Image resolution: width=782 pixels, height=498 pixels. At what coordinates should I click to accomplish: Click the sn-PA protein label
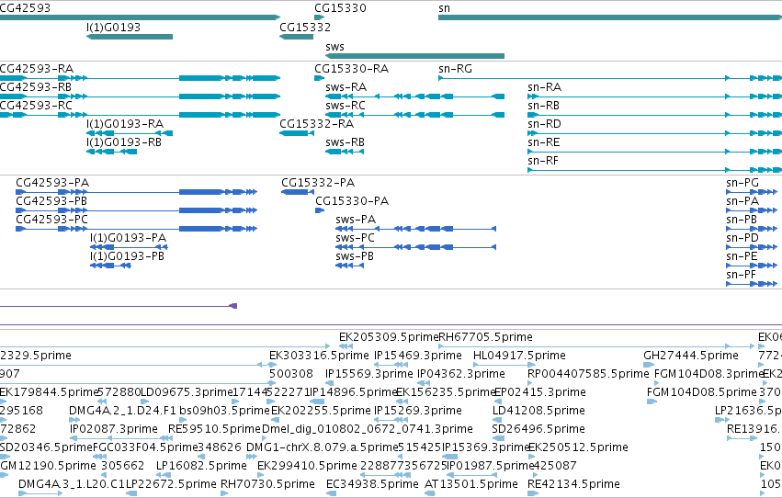point(742,201)
